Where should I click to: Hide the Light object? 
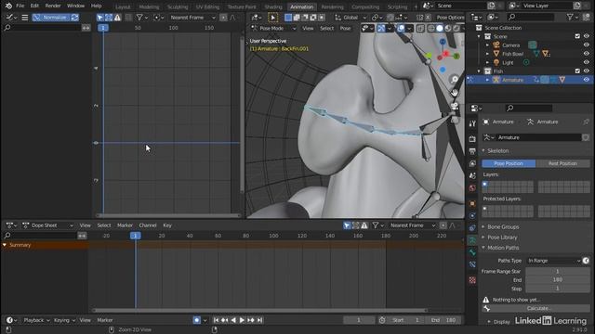click(587, 62)
